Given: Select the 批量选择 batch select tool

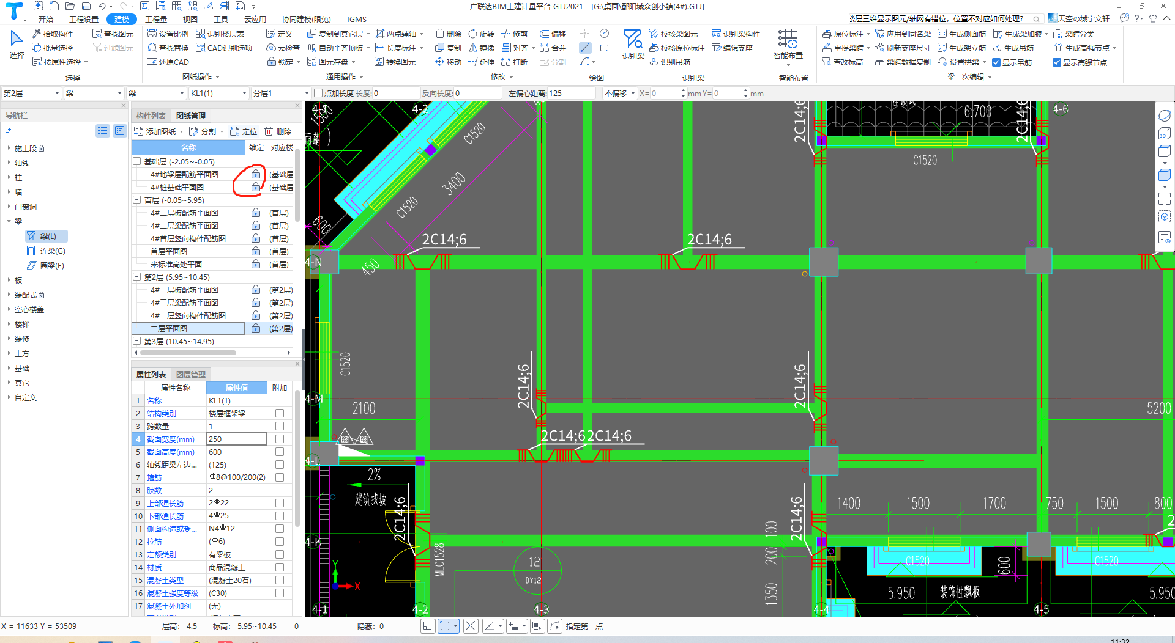Looking at the screenshot, I should coord(53,48).
